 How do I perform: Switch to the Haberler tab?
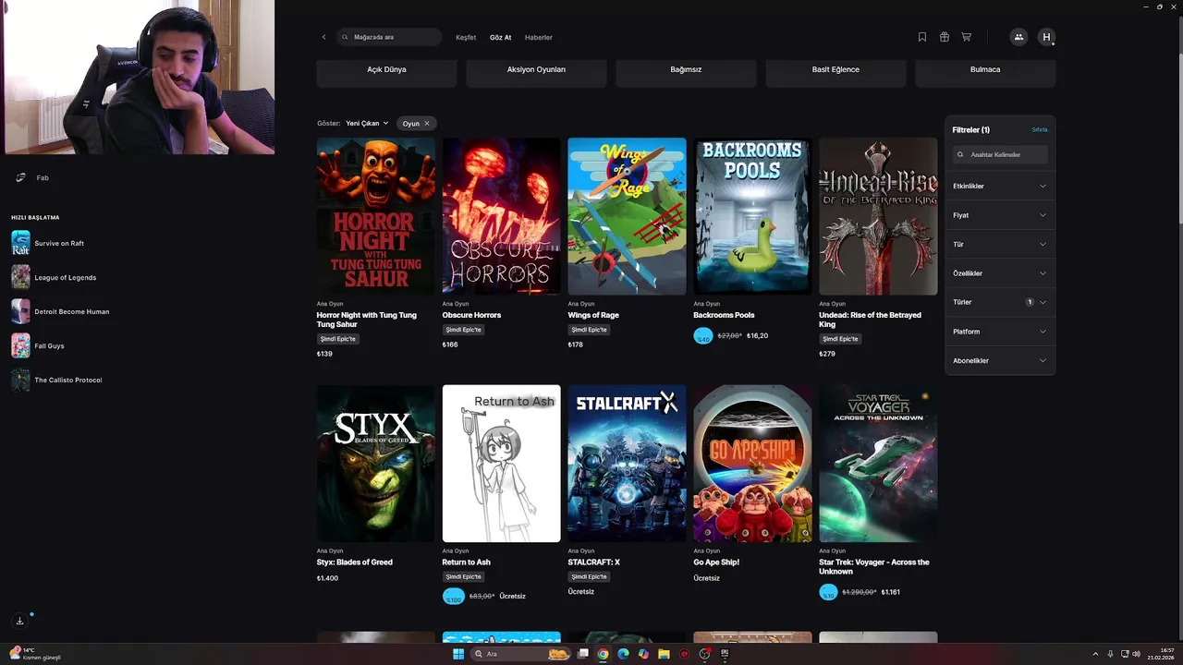click(x=538, y=38)
